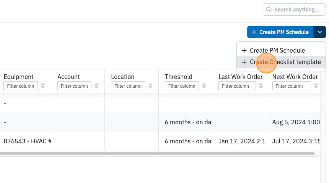
Task: Click the blue Create PM Schedule button
Action: (x=280, y=32)
